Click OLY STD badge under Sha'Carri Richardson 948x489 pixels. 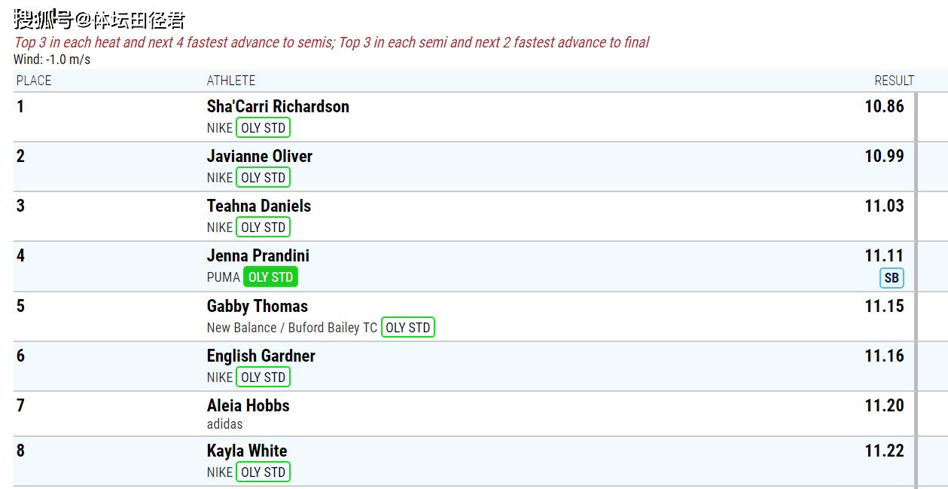pos(263,128)
